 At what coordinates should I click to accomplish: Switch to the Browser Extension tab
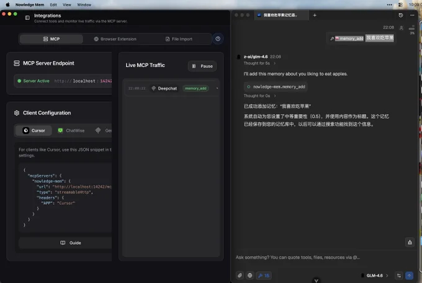[115, 39]
